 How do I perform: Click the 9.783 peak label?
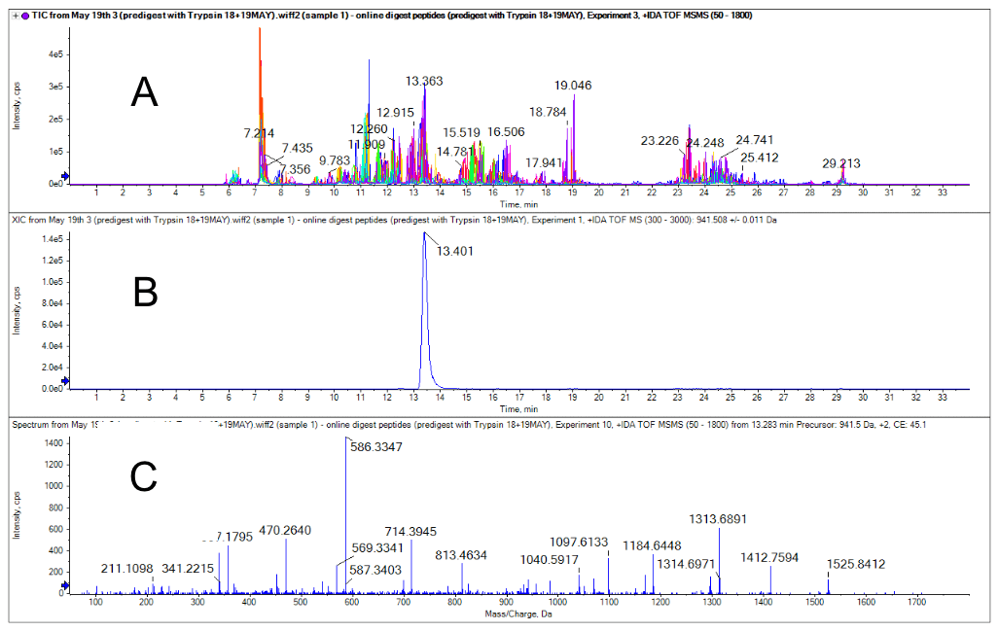(335, 160)
